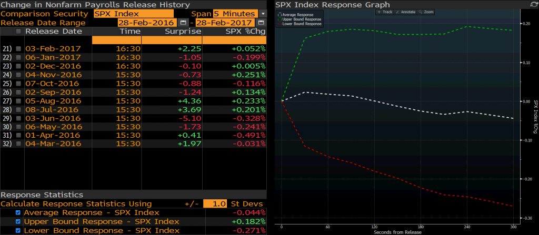Edit the end date field 28-Feb-2017

[225, 23]
